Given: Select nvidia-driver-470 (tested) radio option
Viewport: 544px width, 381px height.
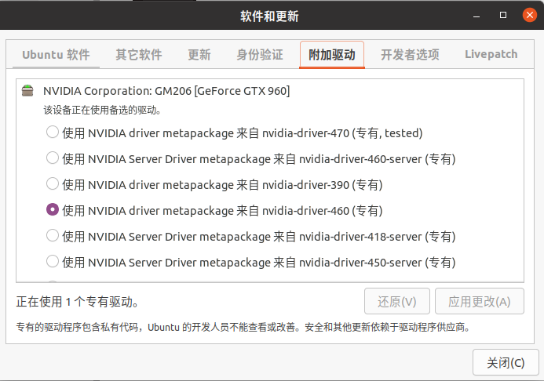Looking at the screenshot, I should tap(53, 132).
